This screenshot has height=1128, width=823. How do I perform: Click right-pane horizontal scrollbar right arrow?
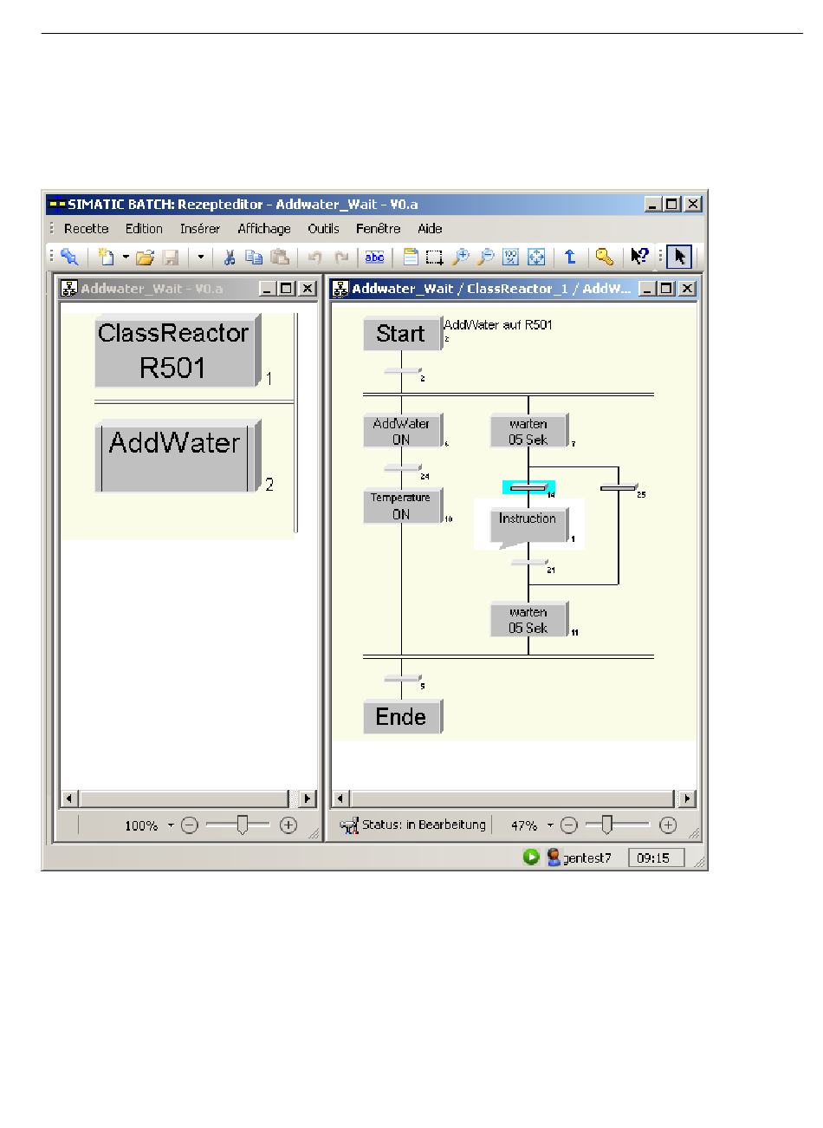click(687, 799)
